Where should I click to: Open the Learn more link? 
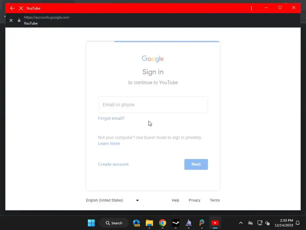[109, 143]
